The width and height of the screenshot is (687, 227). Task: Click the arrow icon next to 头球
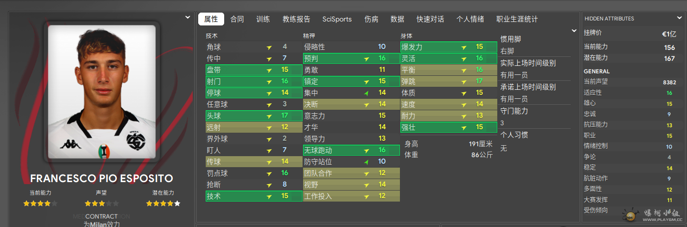coord(269,116)
